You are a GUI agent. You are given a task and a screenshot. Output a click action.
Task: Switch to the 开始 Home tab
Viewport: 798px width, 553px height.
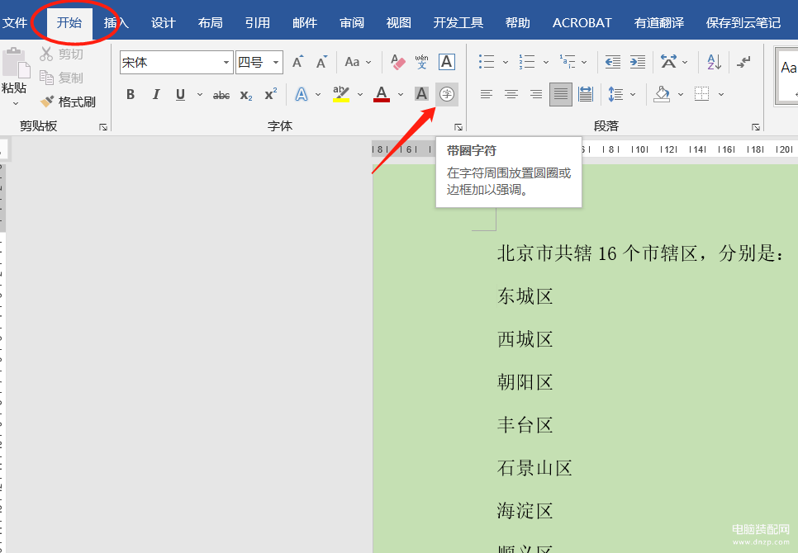click(x=69, y=23)
